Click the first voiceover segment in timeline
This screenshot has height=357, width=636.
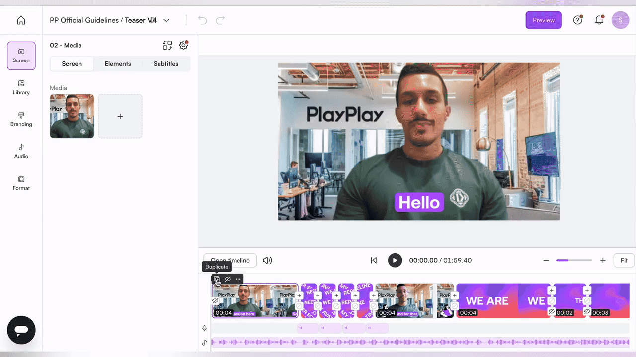click(x=308, y=328)
